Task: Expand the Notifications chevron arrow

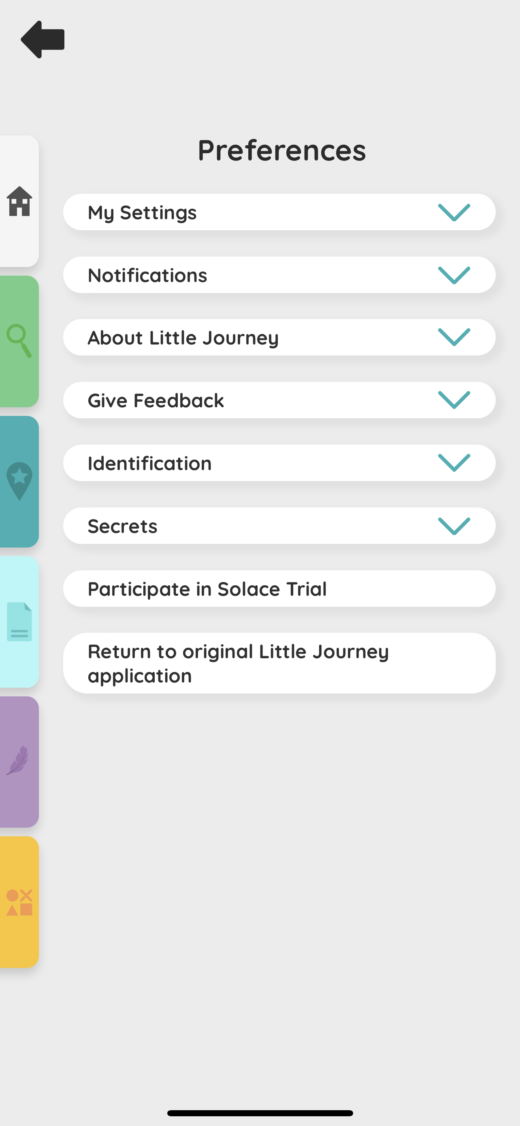Action: (454, 275)
